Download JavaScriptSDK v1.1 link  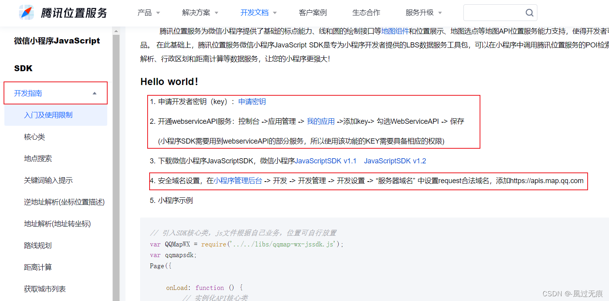click(x=326, y=161)
